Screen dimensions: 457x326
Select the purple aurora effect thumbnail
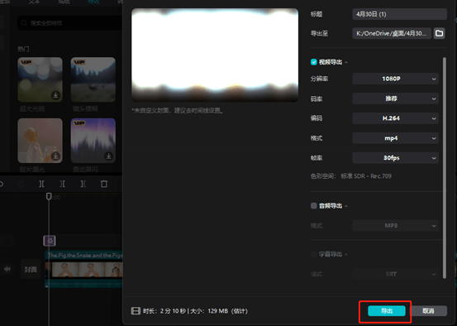(93, 141)
